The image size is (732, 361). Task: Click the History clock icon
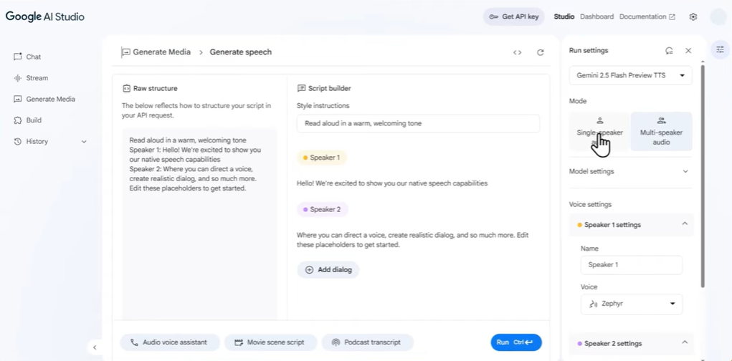coord(18,141)
